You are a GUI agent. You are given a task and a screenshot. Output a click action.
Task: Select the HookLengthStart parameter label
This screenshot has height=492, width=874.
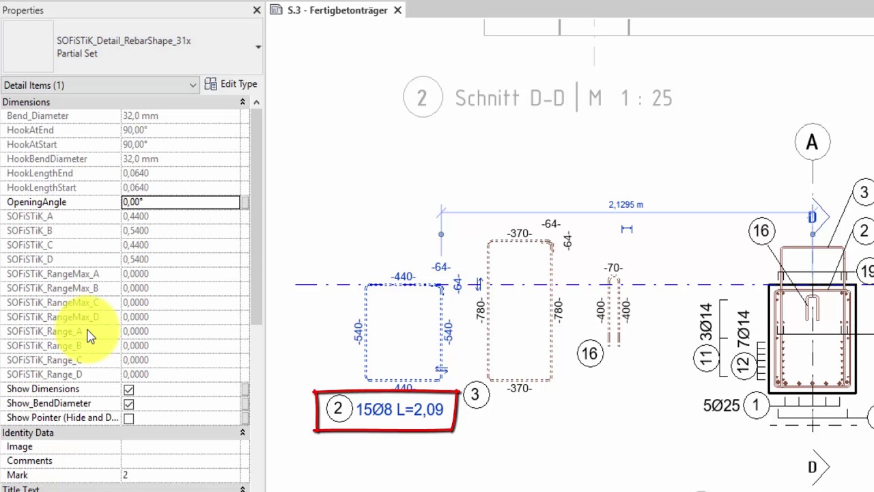pyautogui.click(x=42, y=187)
